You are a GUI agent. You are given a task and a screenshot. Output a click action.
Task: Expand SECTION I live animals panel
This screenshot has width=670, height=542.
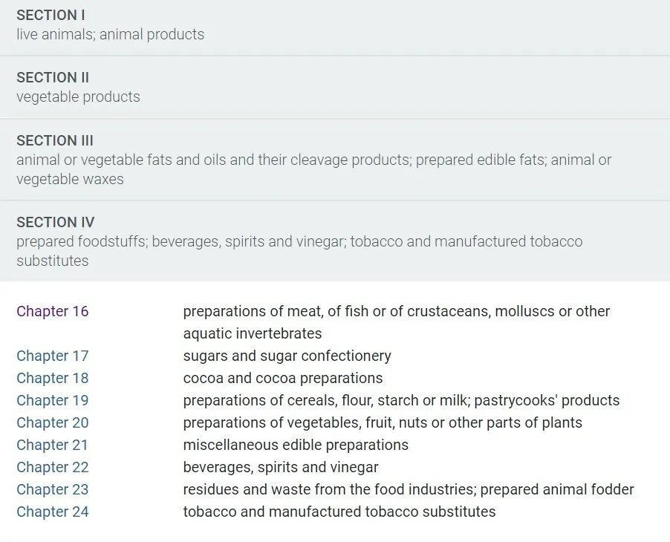(335, 27)
